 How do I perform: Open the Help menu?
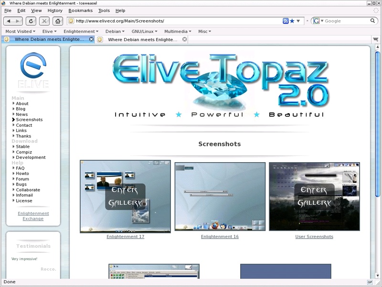pos(120,11)
